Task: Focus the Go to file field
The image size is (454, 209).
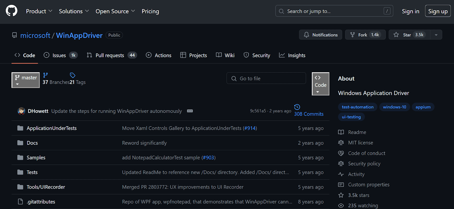Action: (x=266, y=78)
